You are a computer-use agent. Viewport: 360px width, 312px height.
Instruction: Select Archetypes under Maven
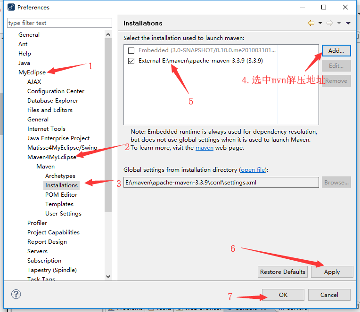[x=60, y=176]
